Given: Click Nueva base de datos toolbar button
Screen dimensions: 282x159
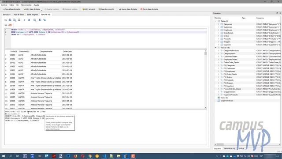Looking at the screenshot, I should point(12,9).
